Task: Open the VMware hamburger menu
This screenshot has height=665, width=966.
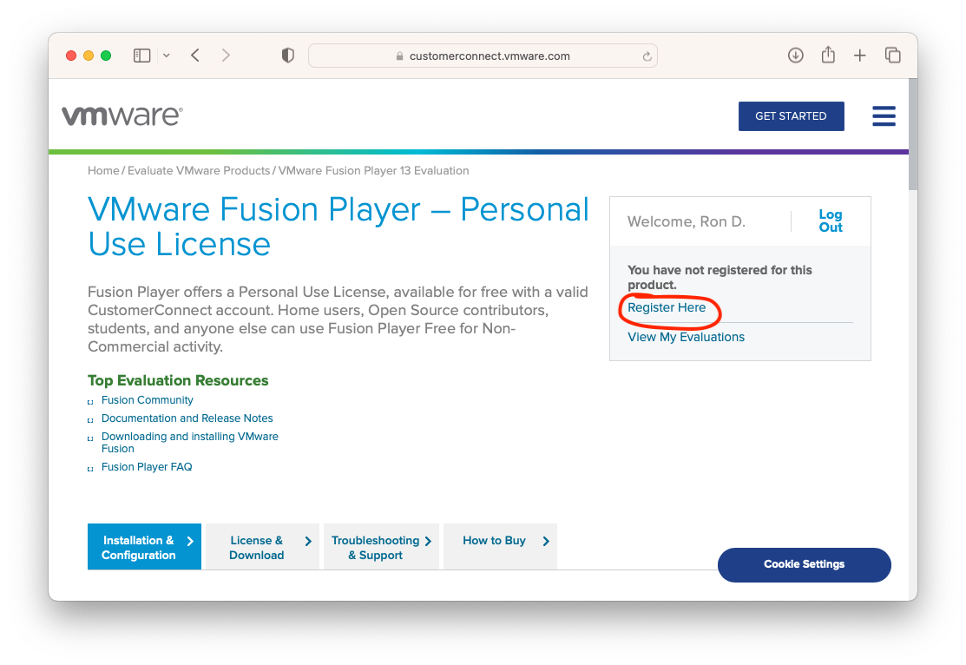Action: coord(884,116)
